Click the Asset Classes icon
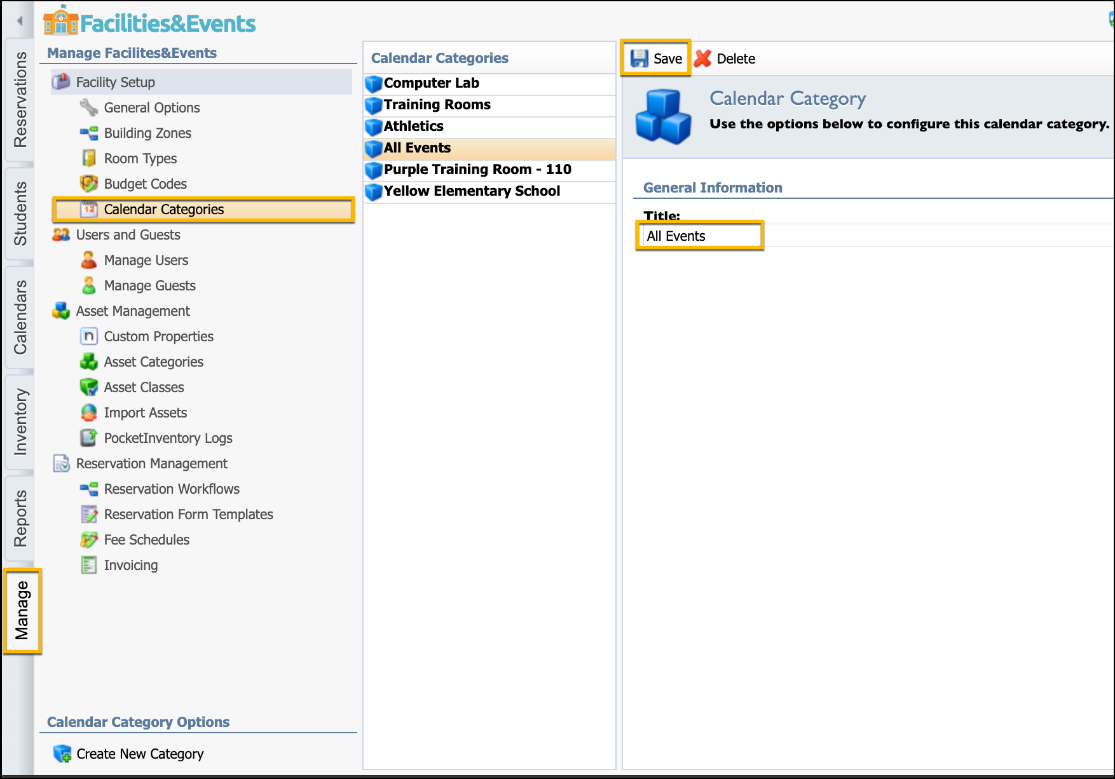Screen dimensions: 1115x779 89,387
